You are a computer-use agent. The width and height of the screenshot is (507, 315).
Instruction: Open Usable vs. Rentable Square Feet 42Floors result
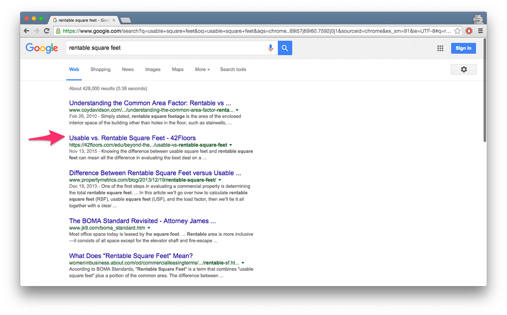coord(132,138)
